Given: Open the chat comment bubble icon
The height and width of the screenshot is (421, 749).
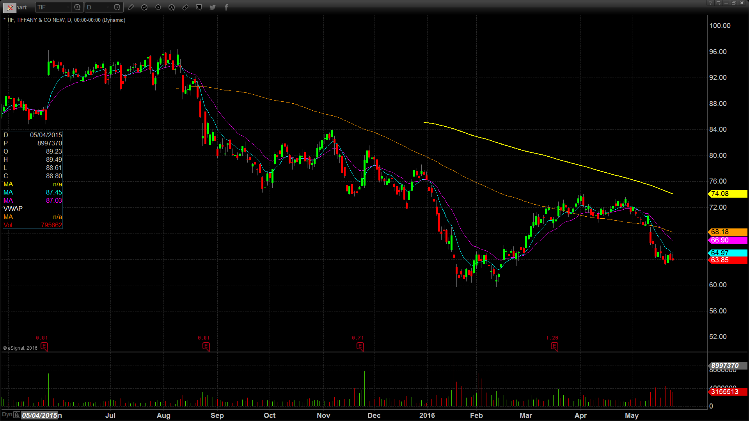Looking at the screenshot, I should click(199, 7).
